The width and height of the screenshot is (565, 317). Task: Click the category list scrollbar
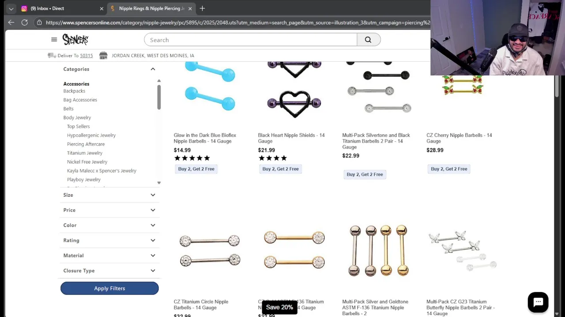point(159,97)
